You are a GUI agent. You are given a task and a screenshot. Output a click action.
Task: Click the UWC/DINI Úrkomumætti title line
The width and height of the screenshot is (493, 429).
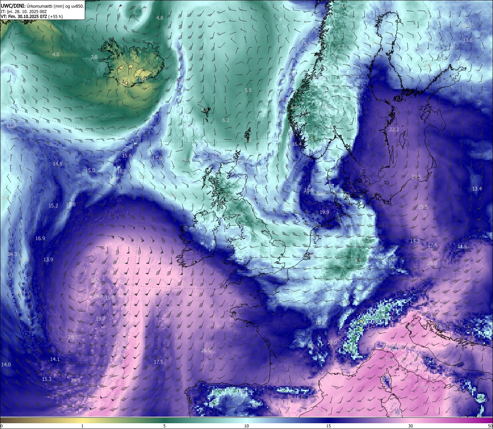coord(42,6)
